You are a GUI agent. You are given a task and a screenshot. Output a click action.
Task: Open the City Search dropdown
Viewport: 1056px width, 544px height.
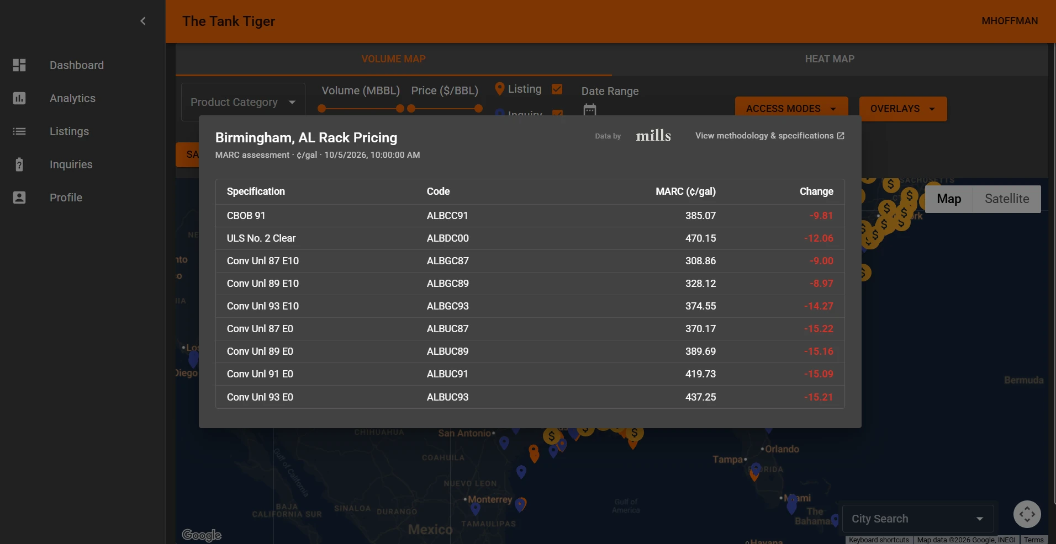click(918, 519)
